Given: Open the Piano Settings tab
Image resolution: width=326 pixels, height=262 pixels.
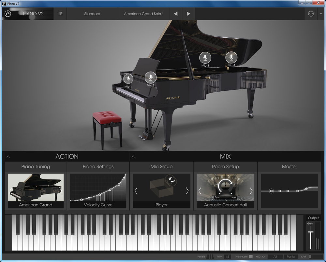Looking at the screenshot, I should pos(98,166).
